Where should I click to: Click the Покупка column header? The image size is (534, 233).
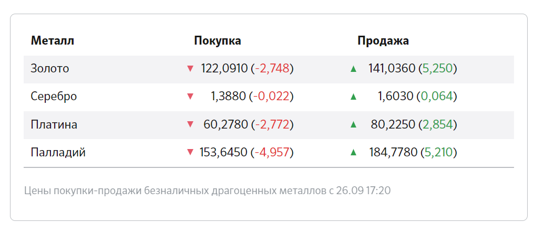click(218, 41)
